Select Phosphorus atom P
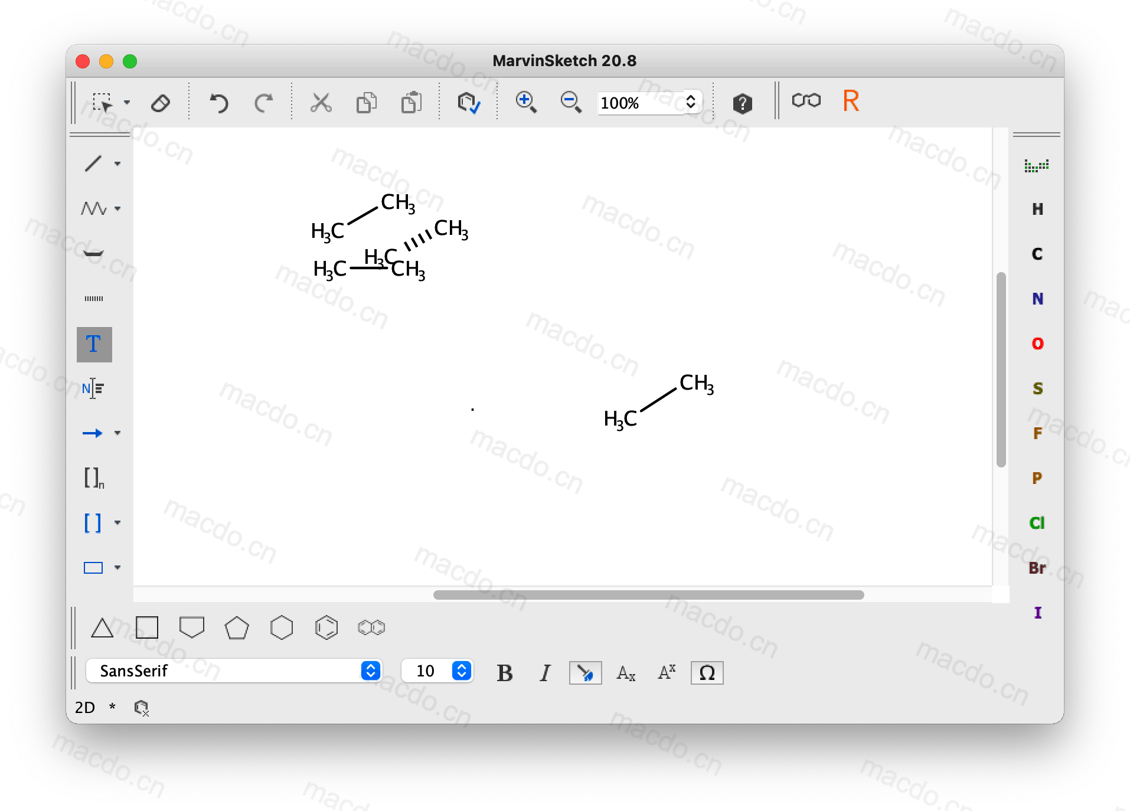This screenshot has height=811, width=1130. (1037, 478)
